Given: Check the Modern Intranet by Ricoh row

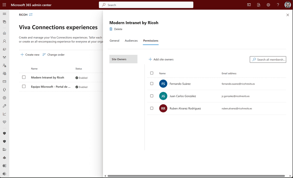Looking at the screenshot, I should (x=24, y=77).
